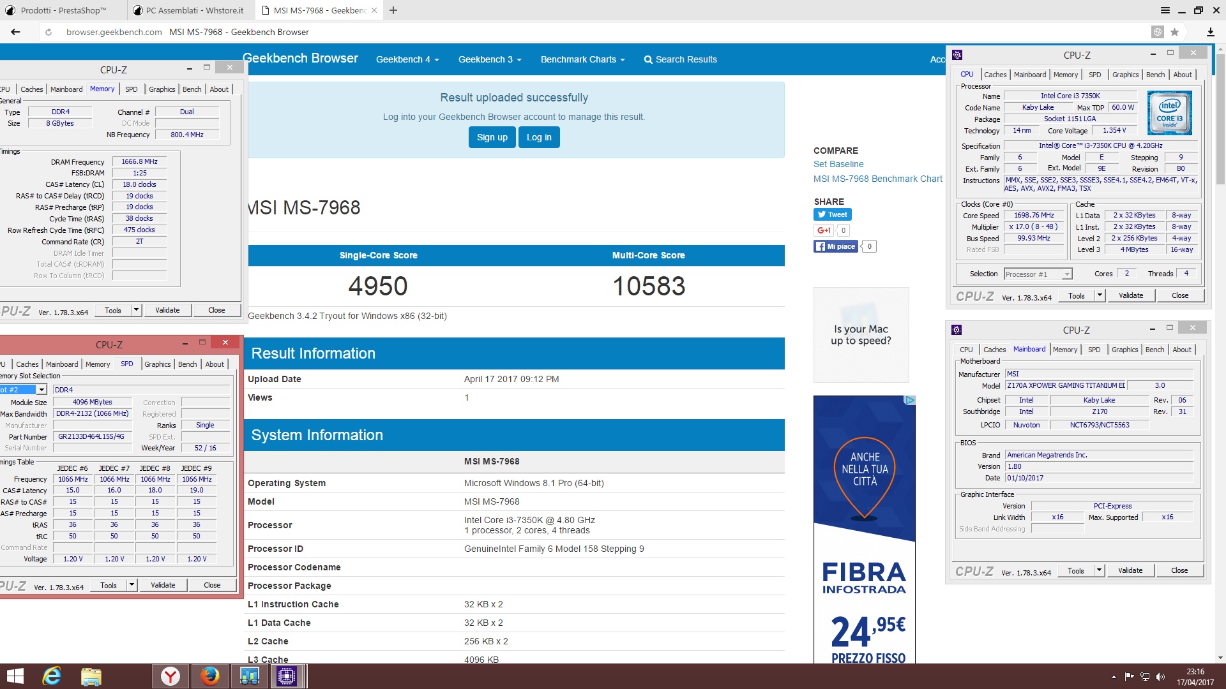Click Fibra Infostrada advertisement
Screen dimensions: 1226x689
pyautogui.click(x=865, y=530)
